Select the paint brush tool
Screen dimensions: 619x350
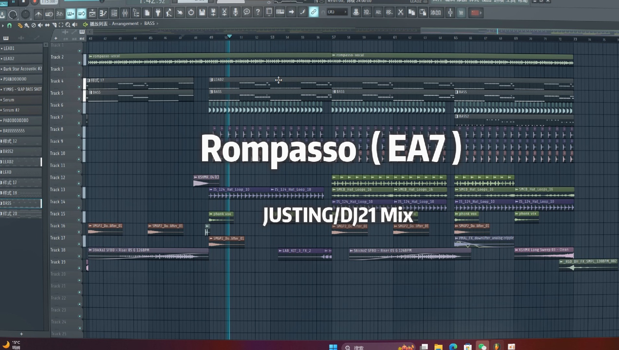coord(27,25)
